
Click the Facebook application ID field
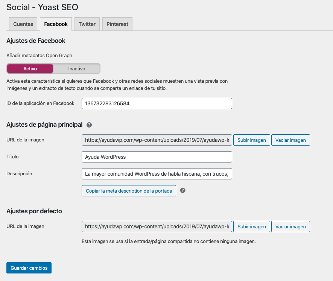pyautogui.click(x=157, y=103)
